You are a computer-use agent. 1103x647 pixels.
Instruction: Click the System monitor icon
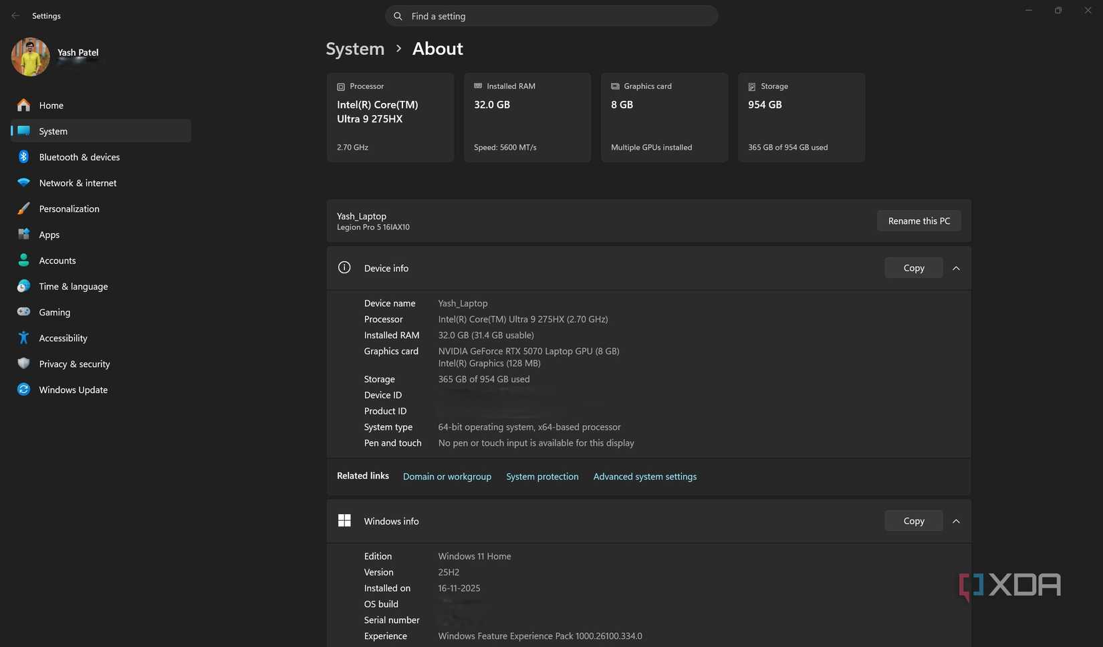point(23,131)
